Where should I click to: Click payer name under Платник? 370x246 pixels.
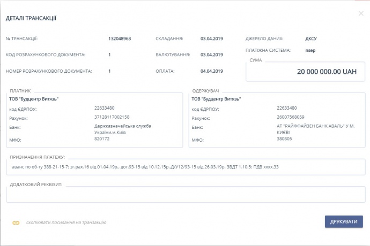tap(34, 98)
